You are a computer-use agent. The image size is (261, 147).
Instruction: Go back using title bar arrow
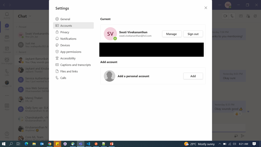point(4,5)
